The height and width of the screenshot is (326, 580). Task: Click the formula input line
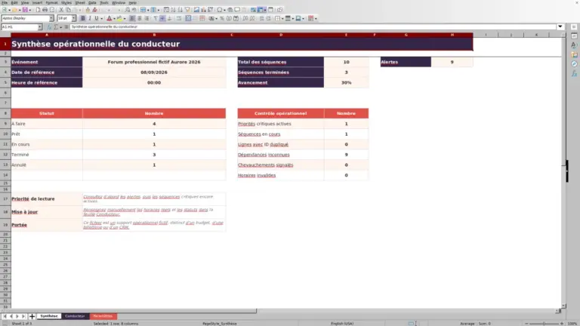[x=313, y=26]
